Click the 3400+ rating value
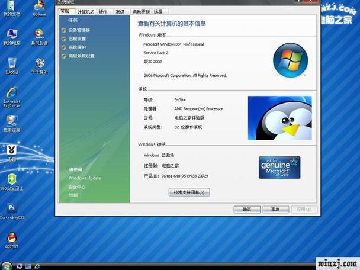 tap(180, 100)
